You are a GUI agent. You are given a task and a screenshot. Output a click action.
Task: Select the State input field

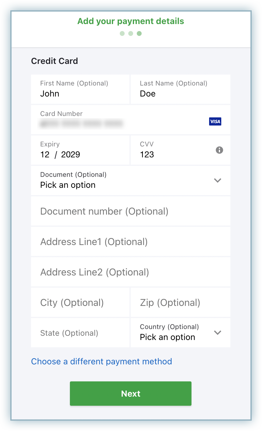(x=80, y=333)
